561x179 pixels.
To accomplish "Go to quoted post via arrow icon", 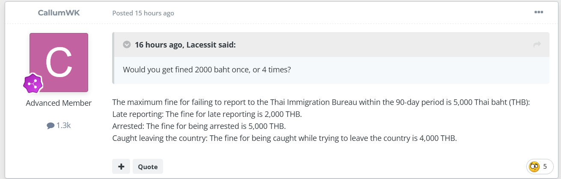I will point(537,45).
